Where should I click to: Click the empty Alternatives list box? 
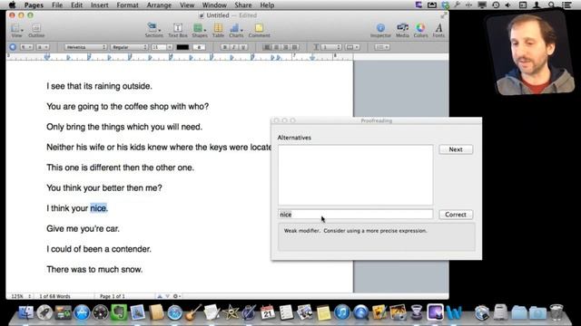pyautogui.click(x=355, y=175)
